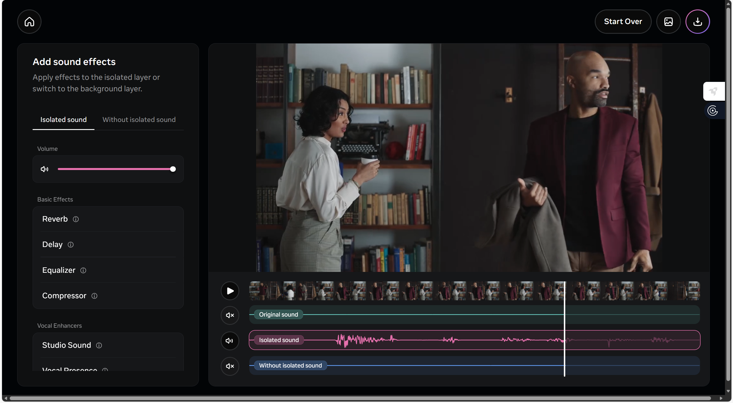The width and height of the screenshot is (733, 403).
Task: Unmute the Original sound track
Action: [230, 315]
